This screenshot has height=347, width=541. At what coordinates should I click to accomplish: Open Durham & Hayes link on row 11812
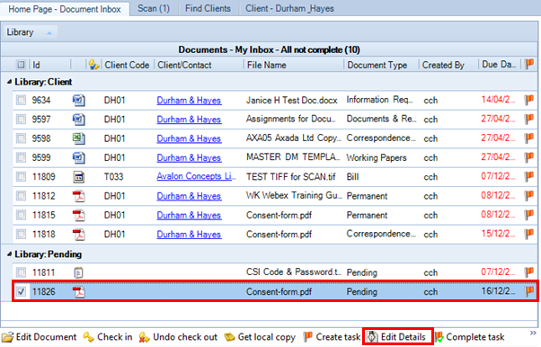pos(189,196)
